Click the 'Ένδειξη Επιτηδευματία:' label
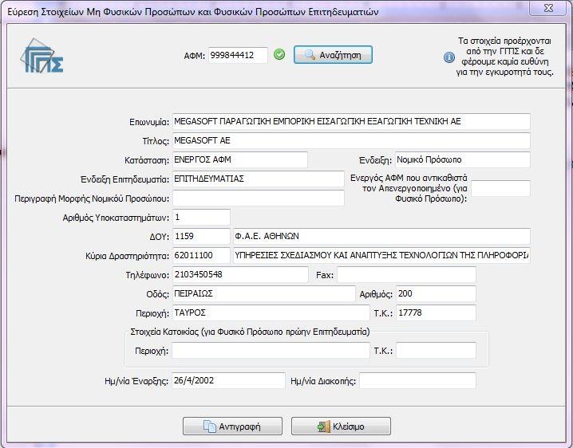Viewport: 573px width, 448px height. (124, 179)
